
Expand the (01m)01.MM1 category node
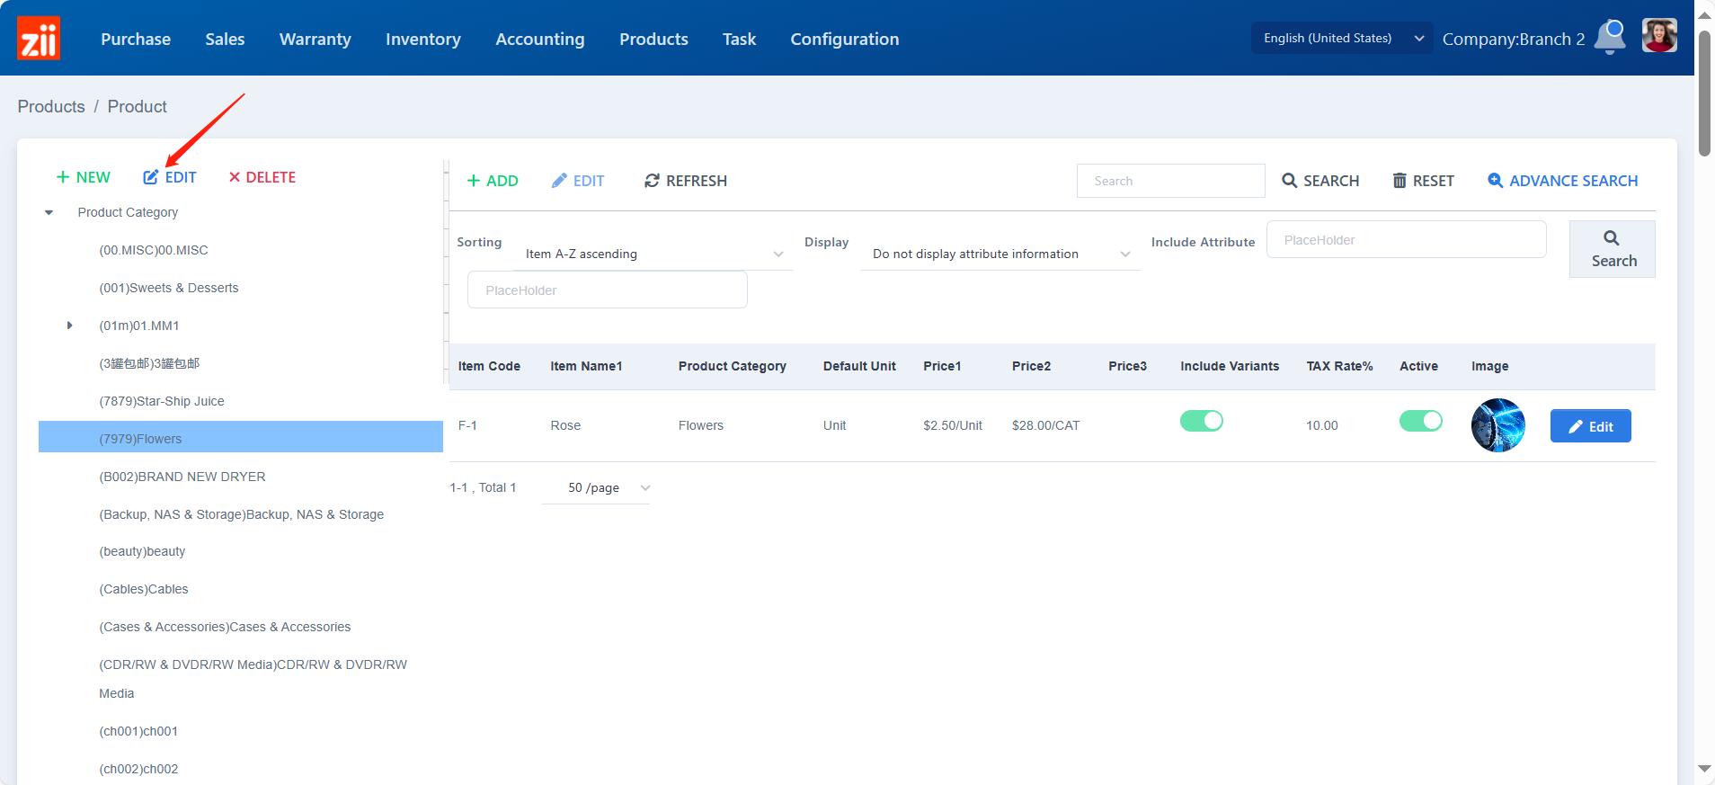[x=69, y=326]
